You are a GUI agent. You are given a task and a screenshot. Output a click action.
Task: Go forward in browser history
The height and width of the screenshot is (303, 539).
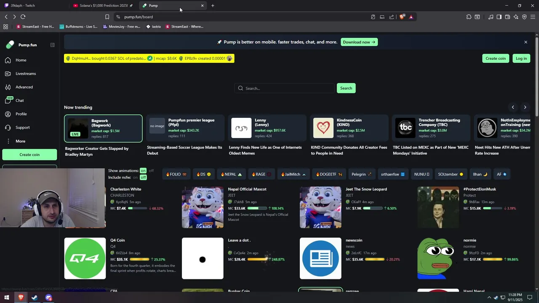pyautogui.click(x=14, y=17)
